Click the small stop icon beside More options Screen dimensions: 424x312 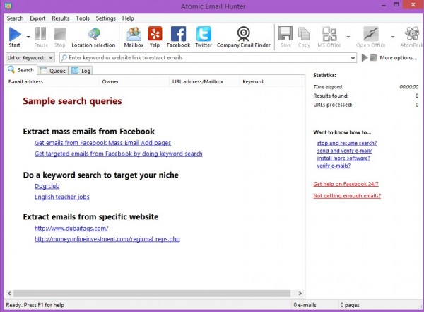click(x=373, y=58)
